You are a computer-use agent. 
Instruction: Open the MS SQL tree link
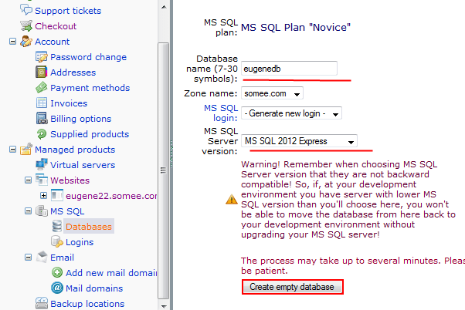click(x=67, y=211)
